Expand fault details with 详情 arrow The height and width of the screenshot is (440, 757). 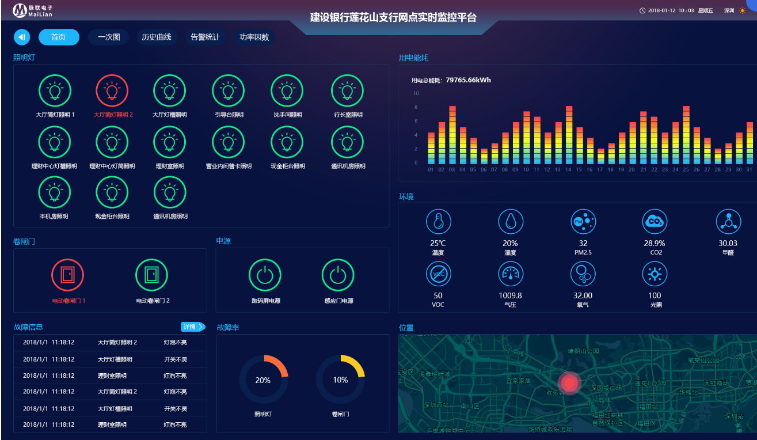(x=193, y=327)
